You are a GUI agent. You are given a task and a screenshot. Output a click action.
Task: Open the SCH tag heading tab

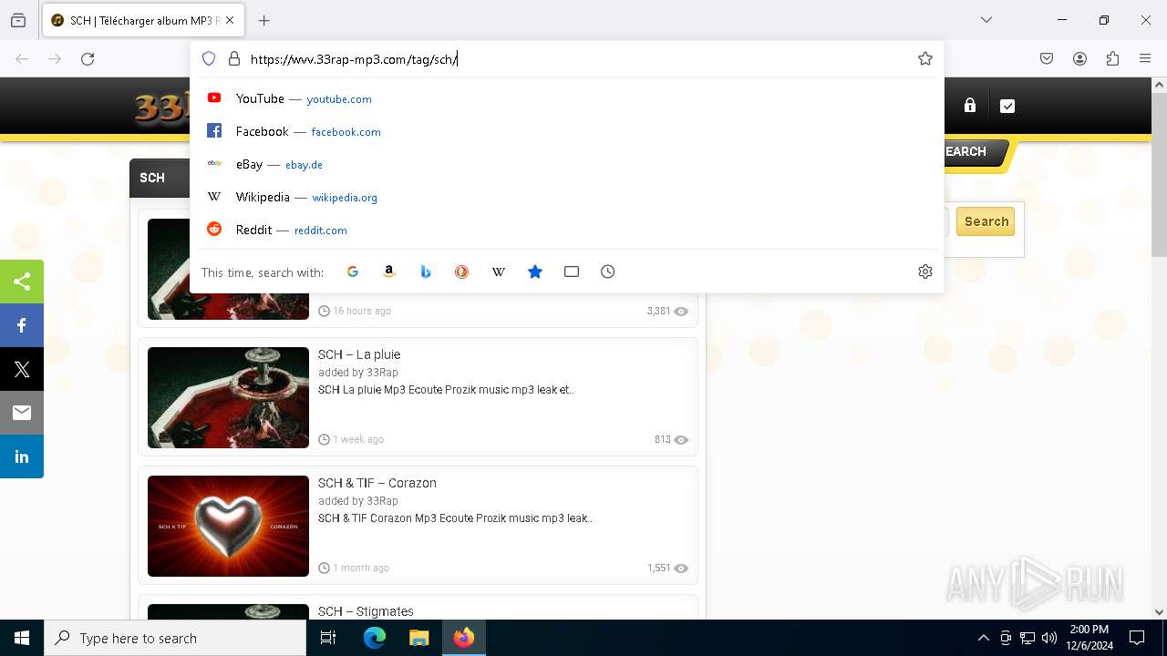point(152,178)
